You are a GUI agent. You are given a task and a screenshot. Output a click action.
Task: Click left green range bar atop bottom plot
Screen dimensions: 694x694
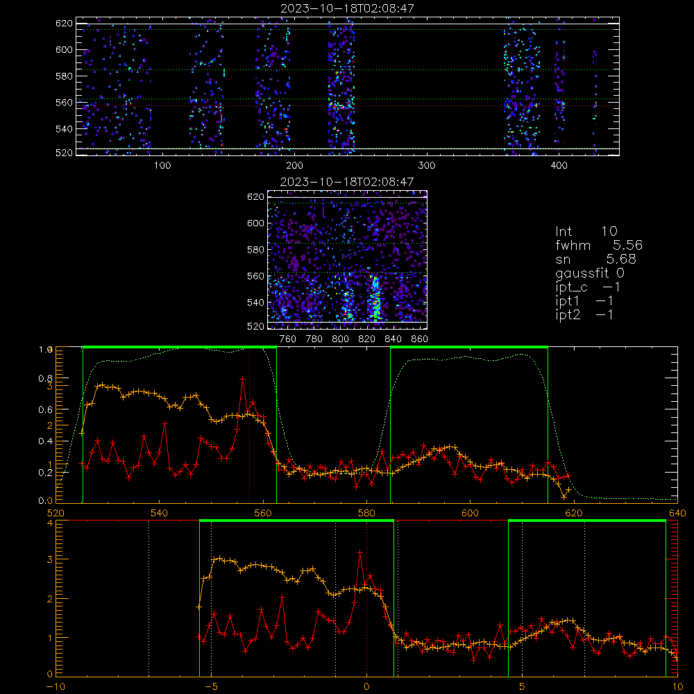296,520
